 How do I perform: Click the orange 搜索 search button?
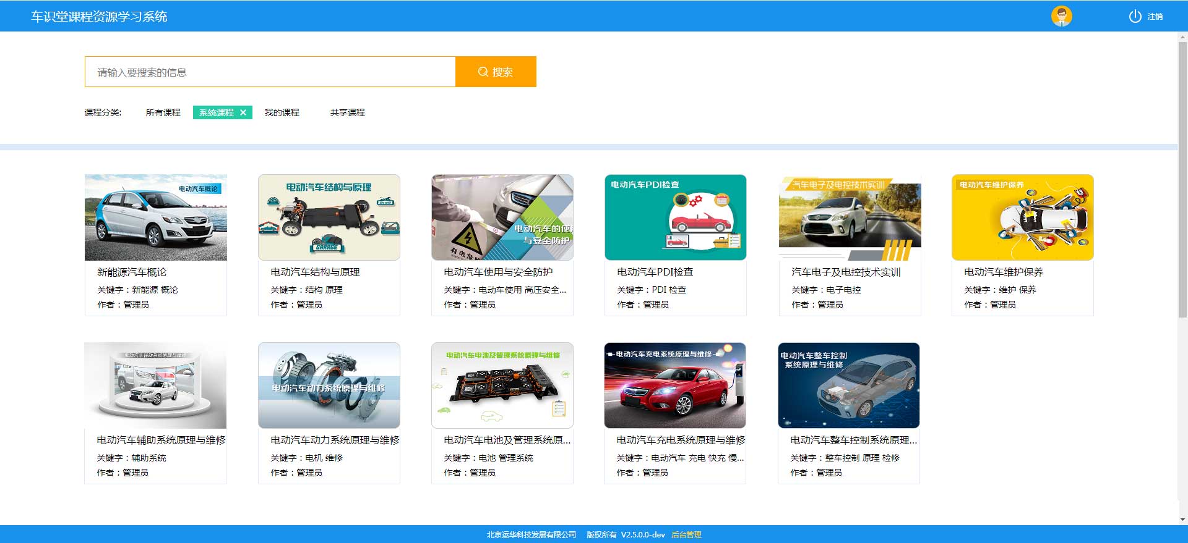[496, 72]
